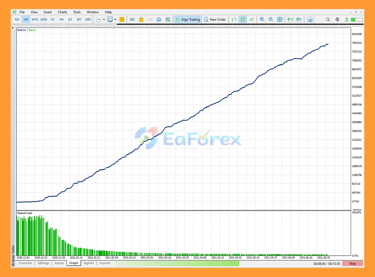Open the VPS cloud hosting icon

click(x=159, y=20)
